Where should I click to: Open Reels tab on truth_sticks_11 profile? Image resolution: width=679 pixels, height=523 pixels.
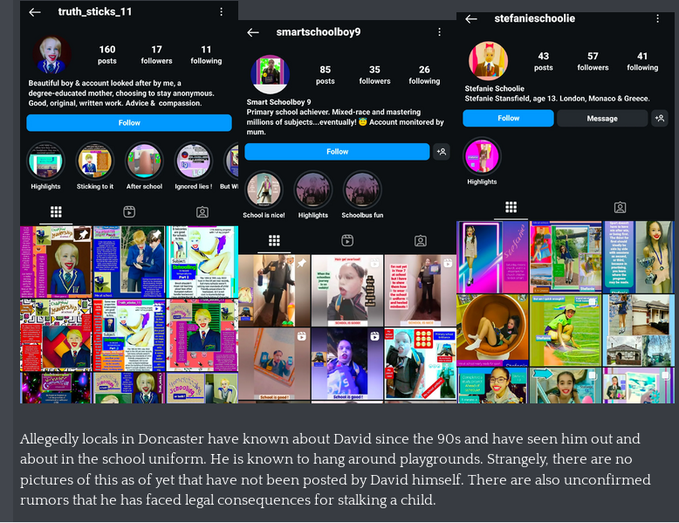click(128, 211)
